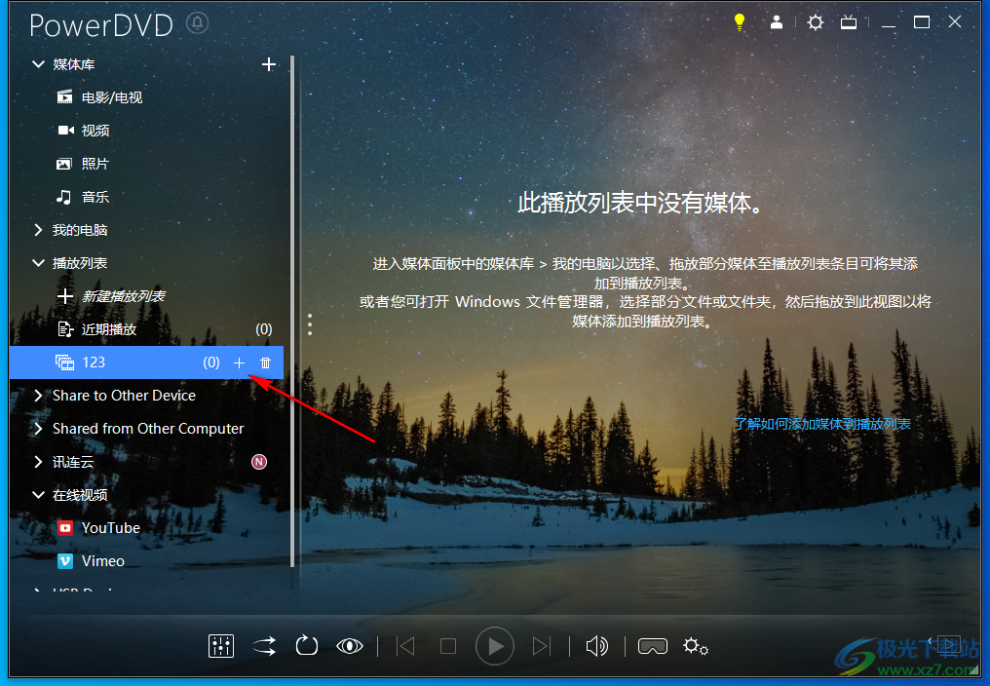Collapse the 播放列表 section
This screenshot has width=990, height=686.
(39, 263)
